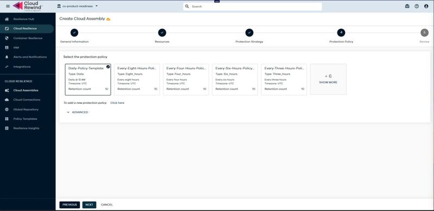Image resolution: width=434 pixels, height=211 pixels.
Task: Click the Cloud Assemblies gear icon
Action: 7,91
